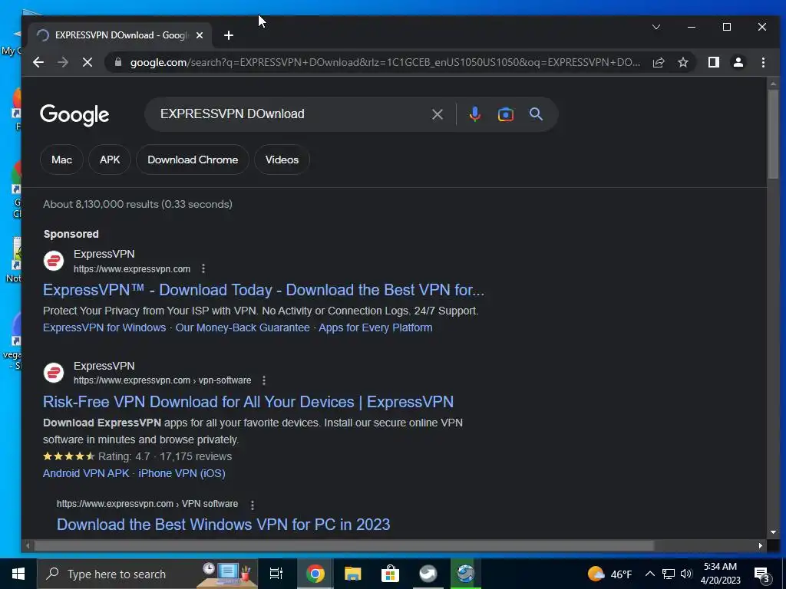Start a voice search with the microphone
This screenshot has width=786, height=589.
pos(474,114)
